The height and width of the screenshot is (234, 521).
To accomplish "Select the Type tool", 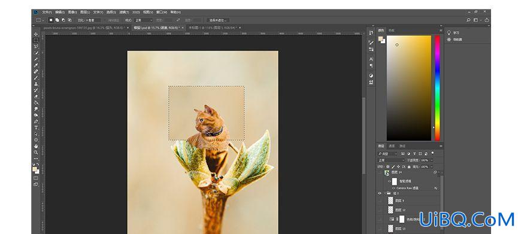I will point(36,128).
